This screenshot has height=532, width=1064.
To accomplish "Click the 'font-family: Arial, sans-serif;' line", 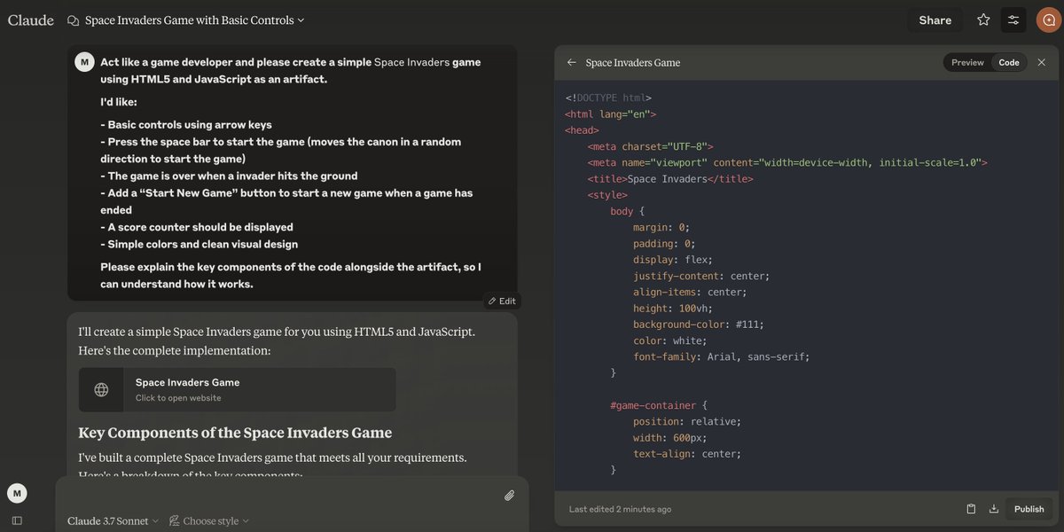I will pos(722,356).
